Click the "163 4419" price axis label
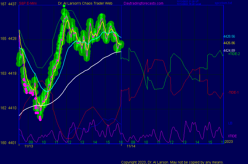 (8, 73)
